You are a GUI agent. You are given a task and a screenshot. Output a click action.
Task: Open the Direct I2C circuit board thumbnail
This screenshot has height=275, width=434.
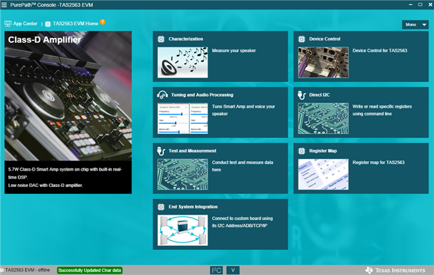(323, 119)
